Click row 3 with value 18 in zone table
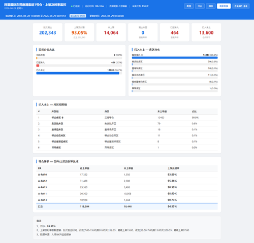The image size is (254, 243). tap(127, 129)
